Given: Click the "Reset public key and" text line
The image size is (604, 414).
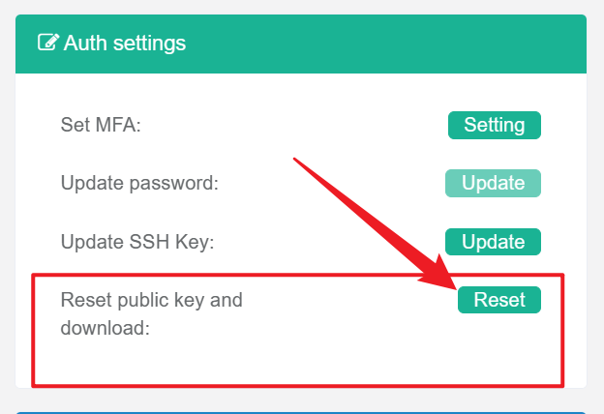Looking at the screenshot, I should coord(151,300).
